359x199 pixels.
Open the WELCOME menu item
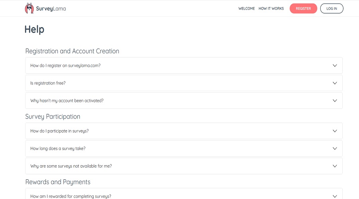point(247,9)
